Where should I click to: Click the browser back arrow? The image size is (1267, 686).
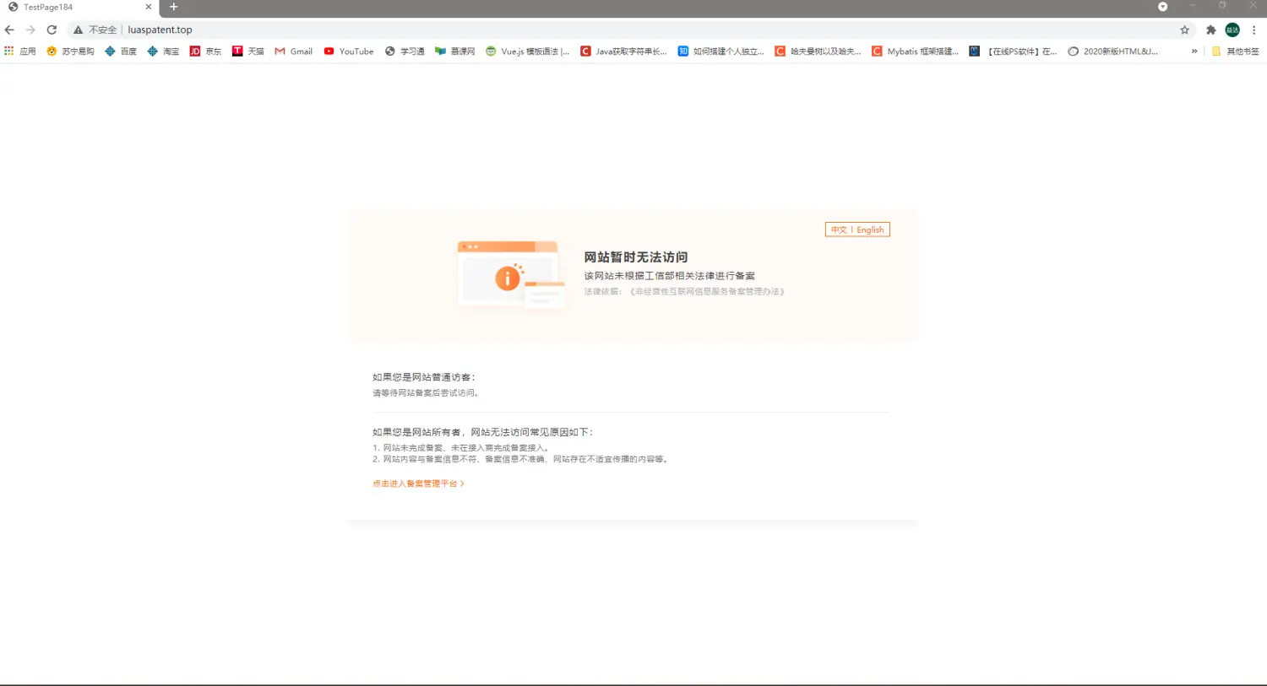9,30
